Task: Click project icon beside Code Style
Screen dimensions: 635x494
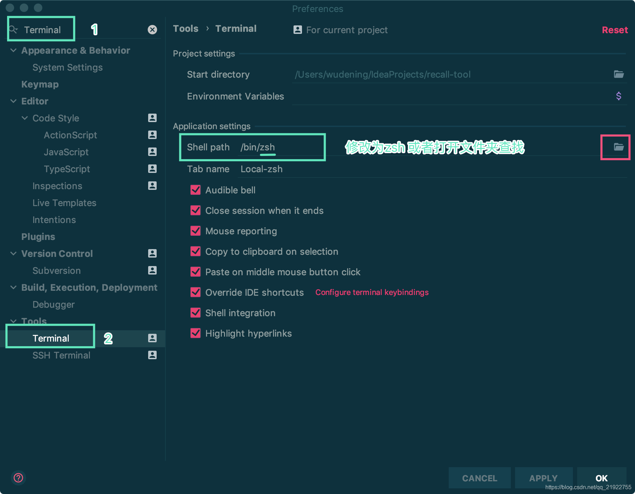Action: [152, 118]
